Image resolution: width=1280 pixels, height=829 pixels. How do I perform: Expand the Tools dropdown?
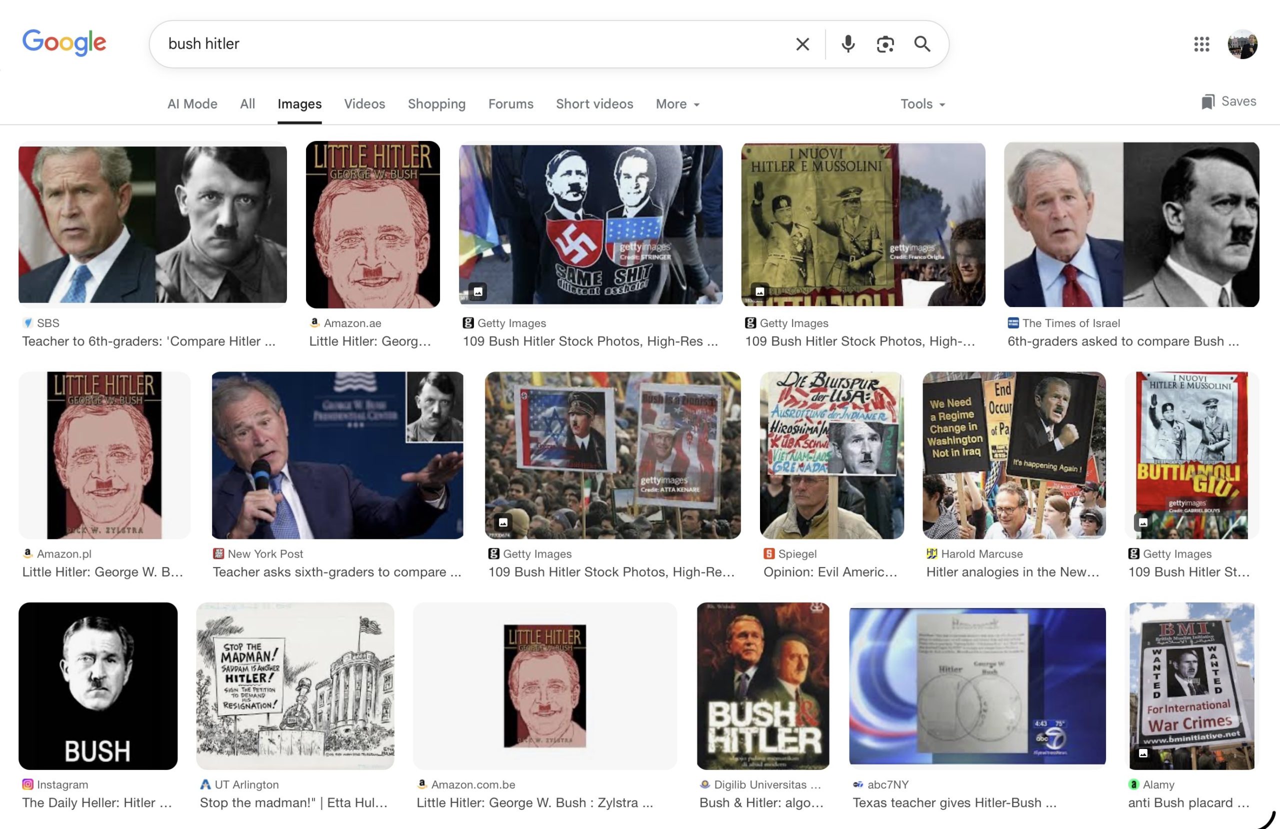click(x=922, y=104)
